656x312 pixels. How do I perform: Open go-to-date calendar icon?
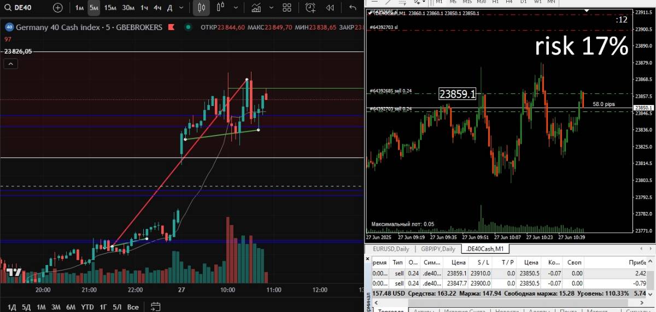pos(155,307)
